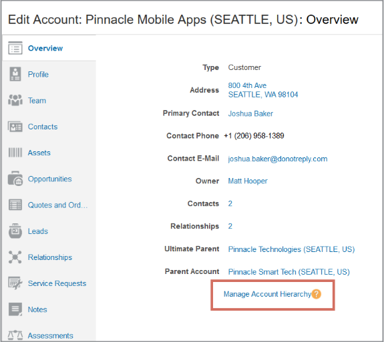Click the Owner field label
Screen dimensions: 384x342
tap(207, 181)
